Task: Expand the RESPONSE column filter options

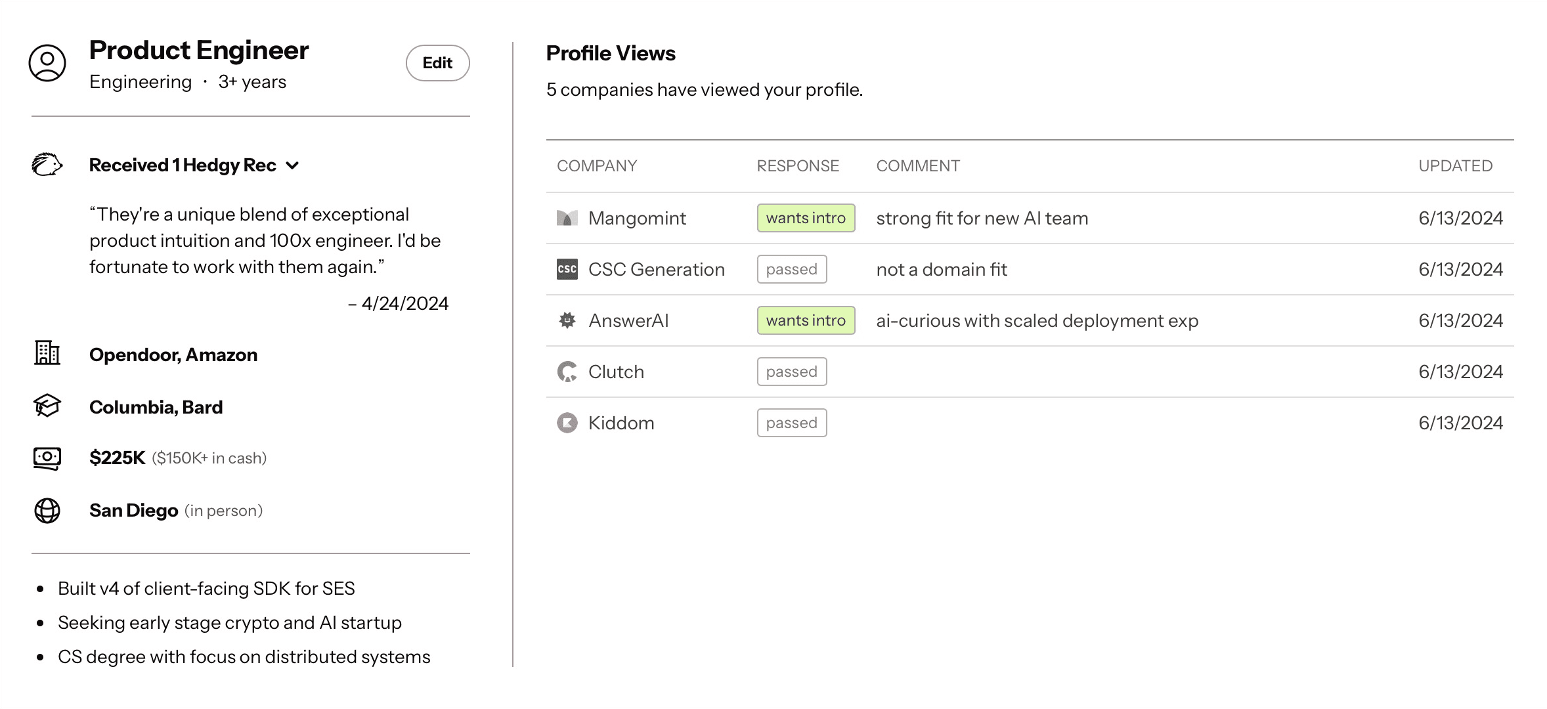Action: (x=797, y=165)
